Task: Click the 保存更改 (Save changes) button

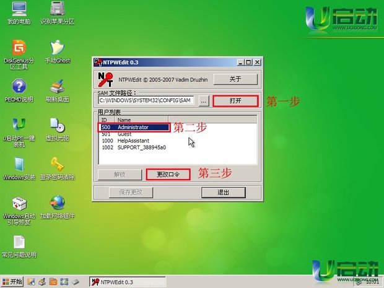Action: tap(131, 193)
